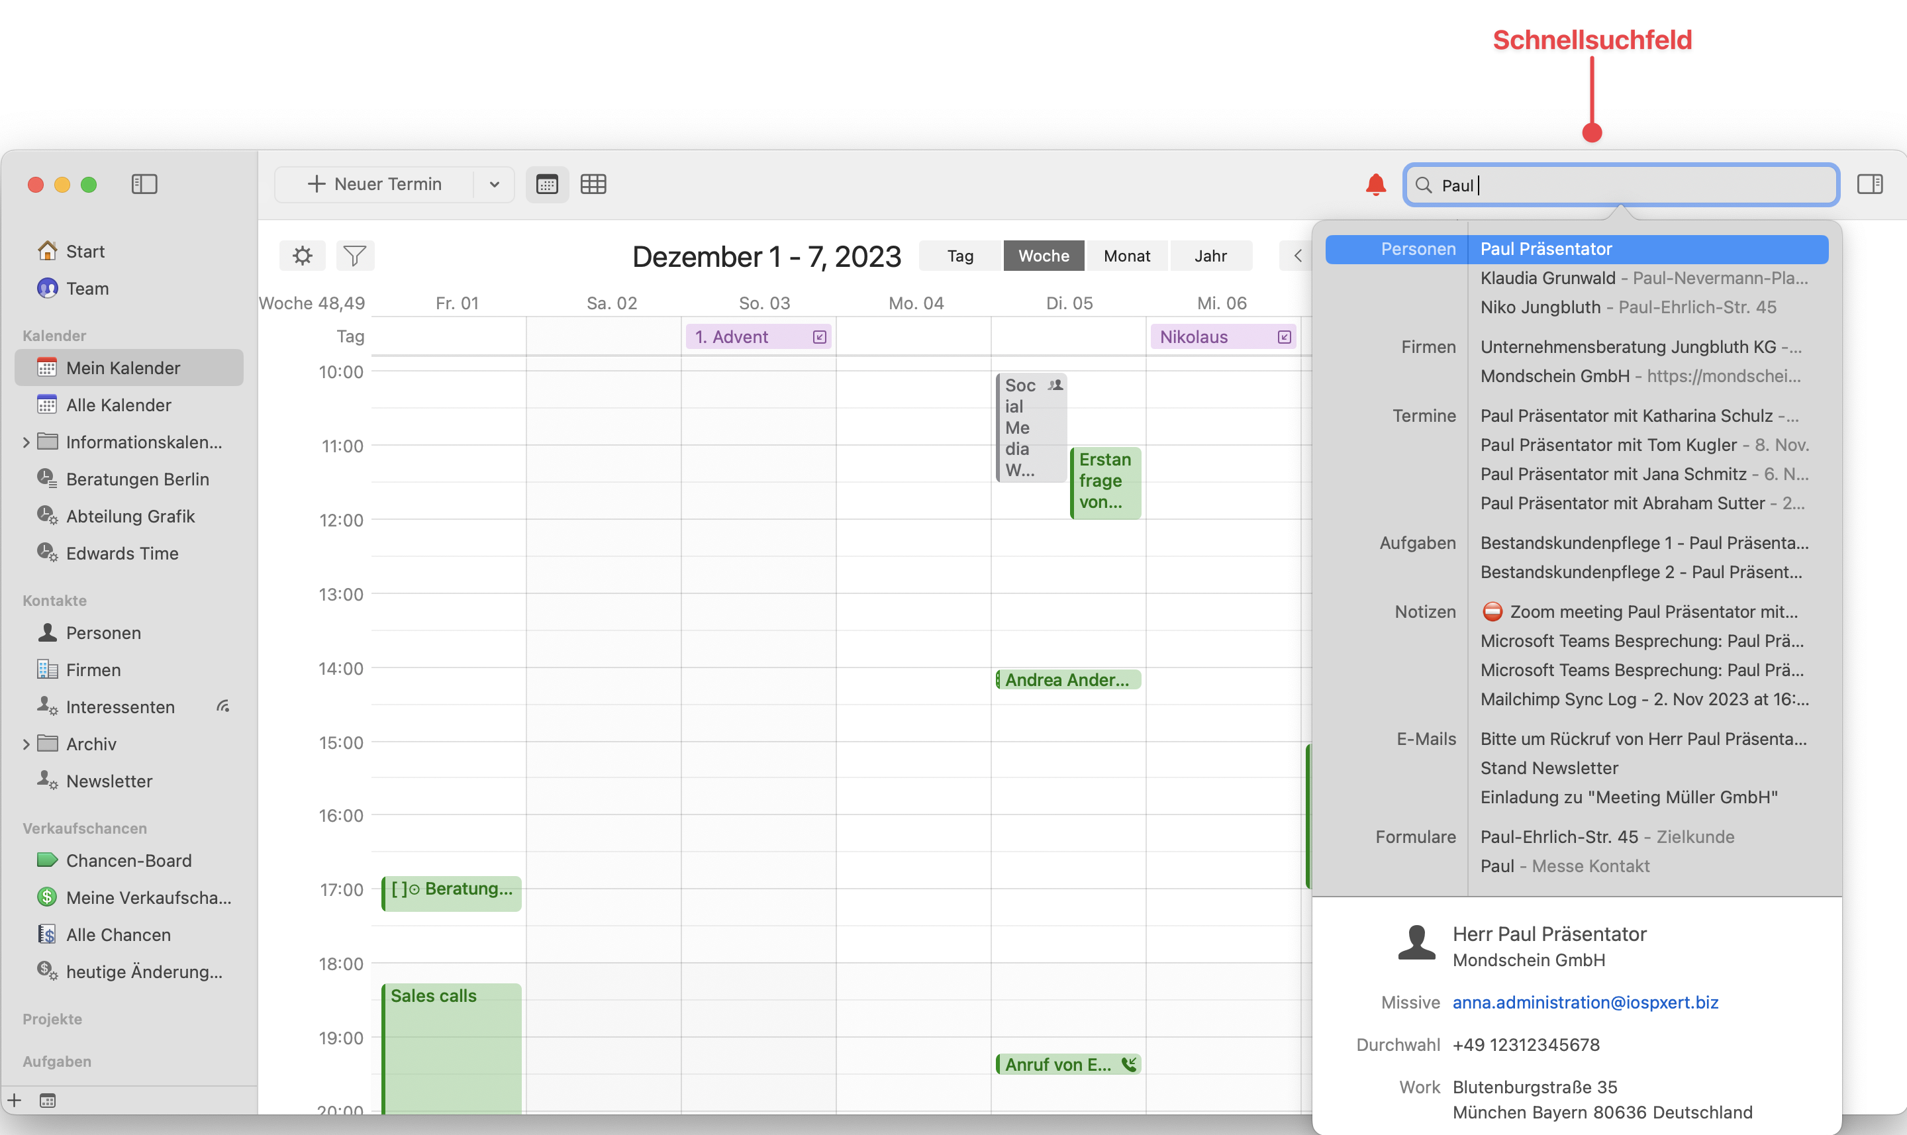The height and width of the screenshot is (1135, 1907).
Task: Switch to table list view icon
Action: coord(593,184)
